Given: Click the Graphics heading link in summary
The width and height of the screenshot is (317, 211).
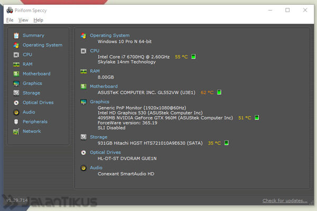Looking at the screenshot, I should click(x=100, y=102).
